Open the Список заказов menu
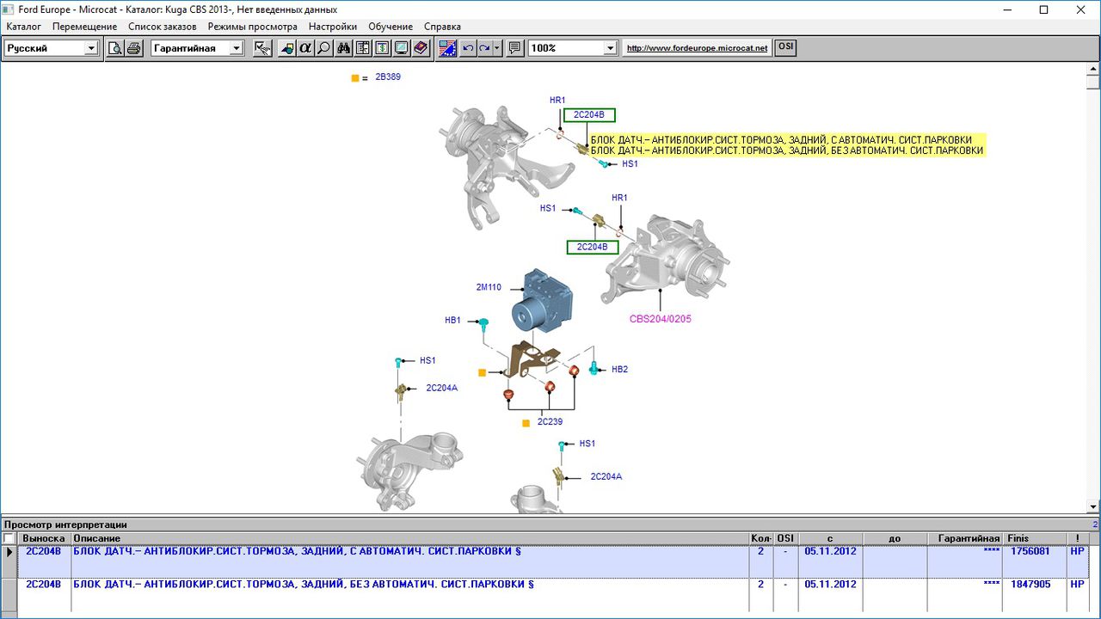Image resolution: width=1101 pixels, height=619 pixels. click(x=163, y=27)
